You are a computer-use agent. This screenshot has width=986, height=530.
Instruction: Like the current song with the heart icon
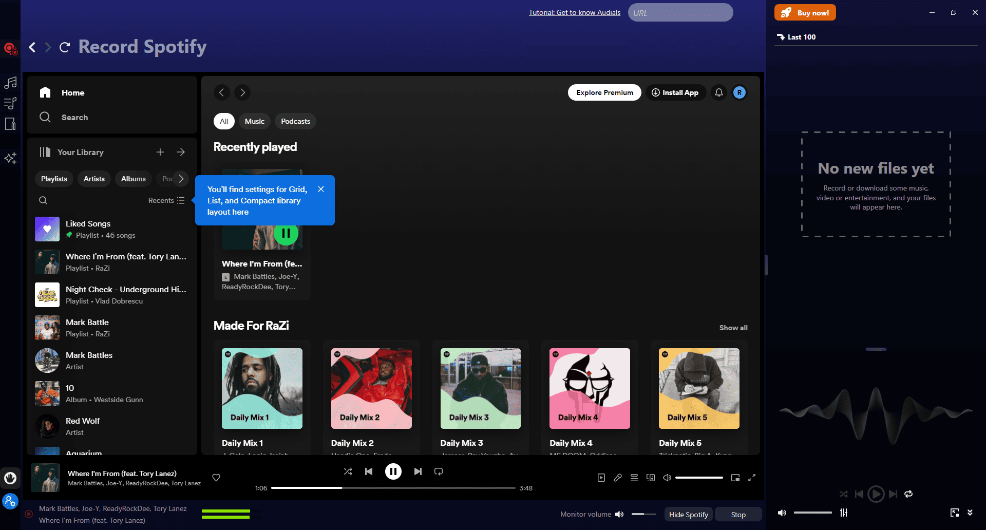[216, 478]
